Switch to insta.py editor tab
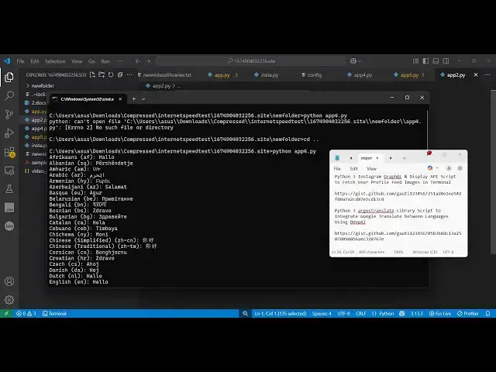Image resolution: width=496 pixels, height=372 pixels. pos(267,75)
